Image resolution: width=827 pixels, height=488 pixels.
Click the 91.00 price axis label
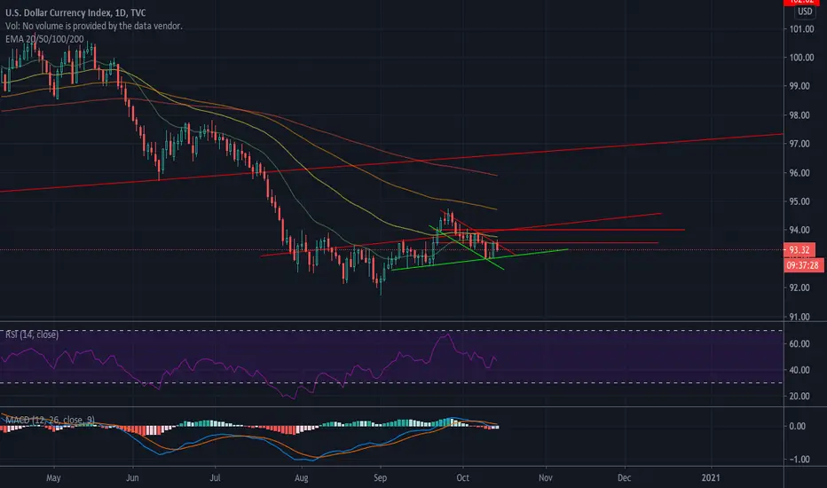click(799, 317)
